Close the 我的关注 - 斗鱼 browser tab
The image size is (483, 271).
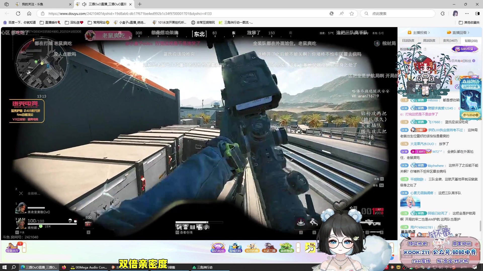[70, 4]
